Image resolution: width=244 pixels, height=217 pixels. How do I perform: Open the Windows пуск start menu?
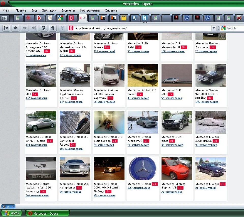12,213
